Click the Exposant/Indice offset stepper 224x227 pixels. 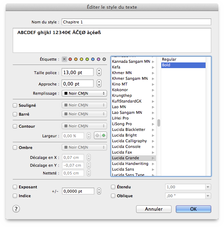(99, 191)
